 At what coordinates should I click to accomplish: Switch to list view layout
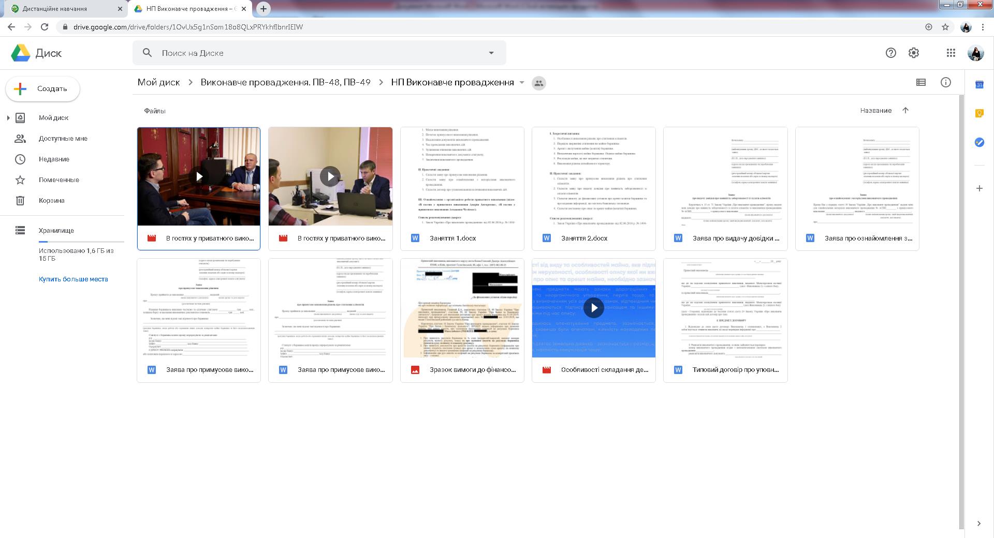(x=921, y=82)
